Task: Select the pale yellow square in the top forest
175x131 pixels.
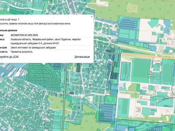Action: 132,8
